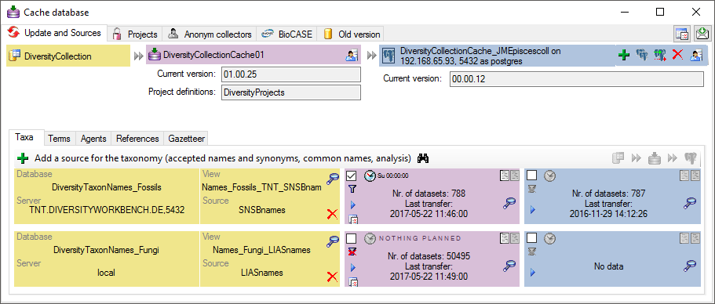Click the DiversityCollectionCache01 title
The width and height of the screenshot is (715, 304).
coord(213,56)
